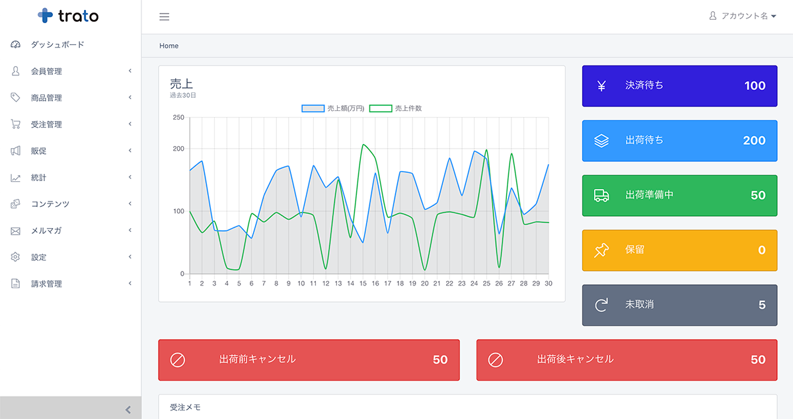
Task: Collapse the sidebar with the bottom arrow
Action: tap(128, 410)
